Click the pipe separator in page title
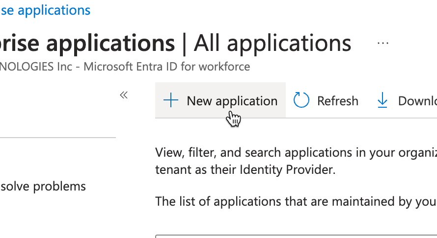The height and width of the screenshot is (238, 437). coord(184,44)
